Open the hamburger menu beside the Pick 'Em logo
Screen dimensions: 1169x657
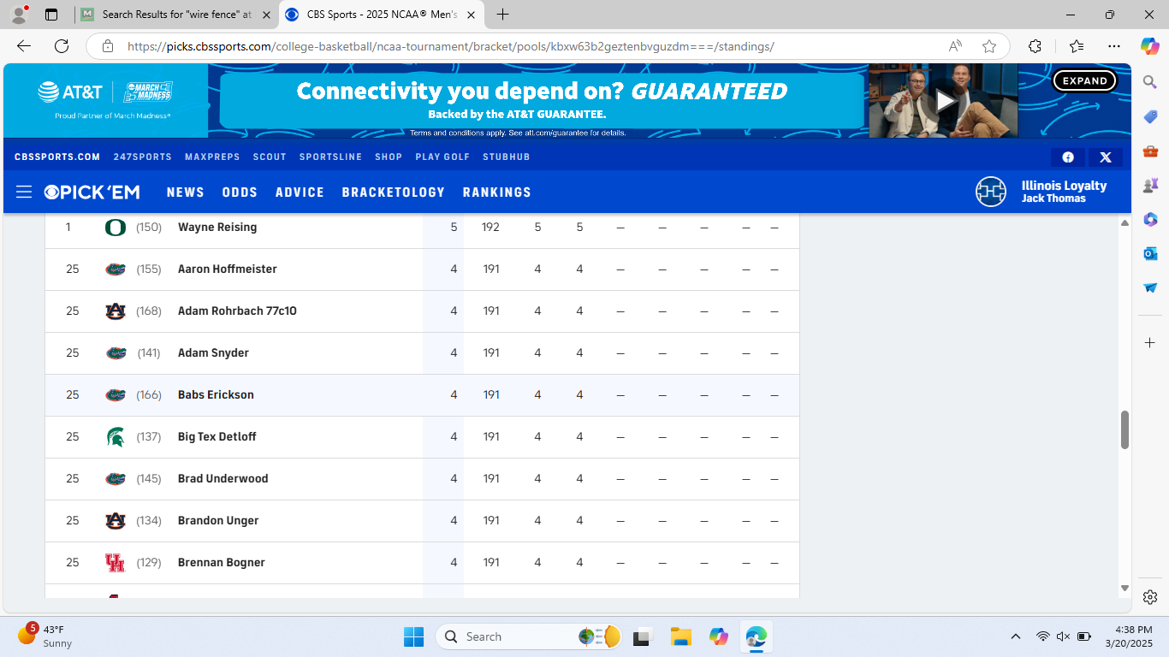pos(24,192)
